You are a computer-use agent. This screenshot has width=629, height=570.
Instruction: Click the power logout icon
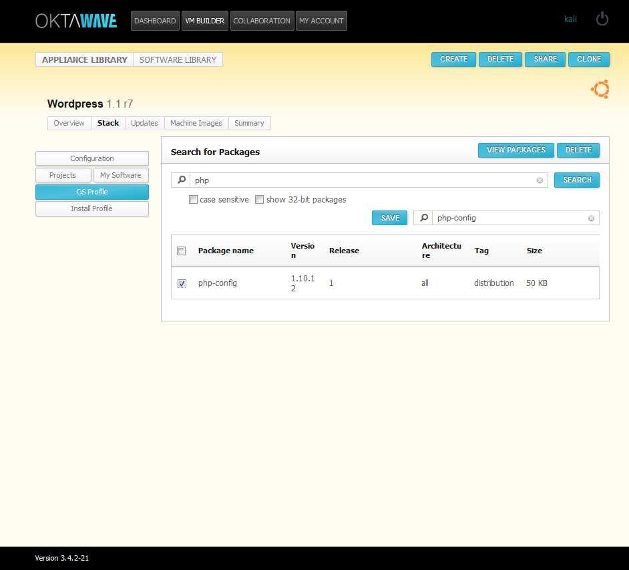coord(602,19)
